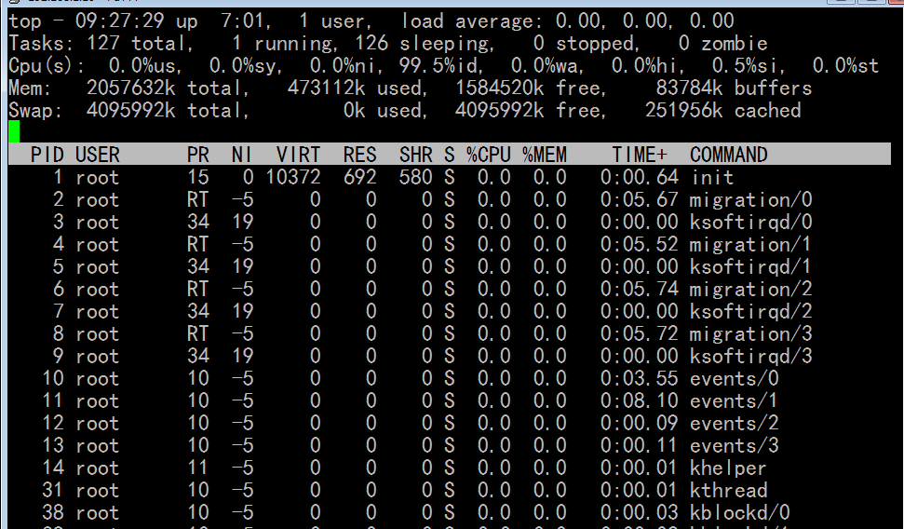Click the %CPU column header
This screenshot has width=904, height=529.
(488, 155)
